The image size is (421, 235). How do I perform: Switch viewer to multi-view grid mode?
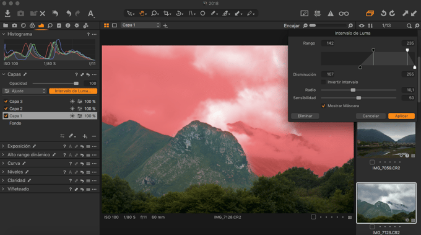(x=106, y=25)
